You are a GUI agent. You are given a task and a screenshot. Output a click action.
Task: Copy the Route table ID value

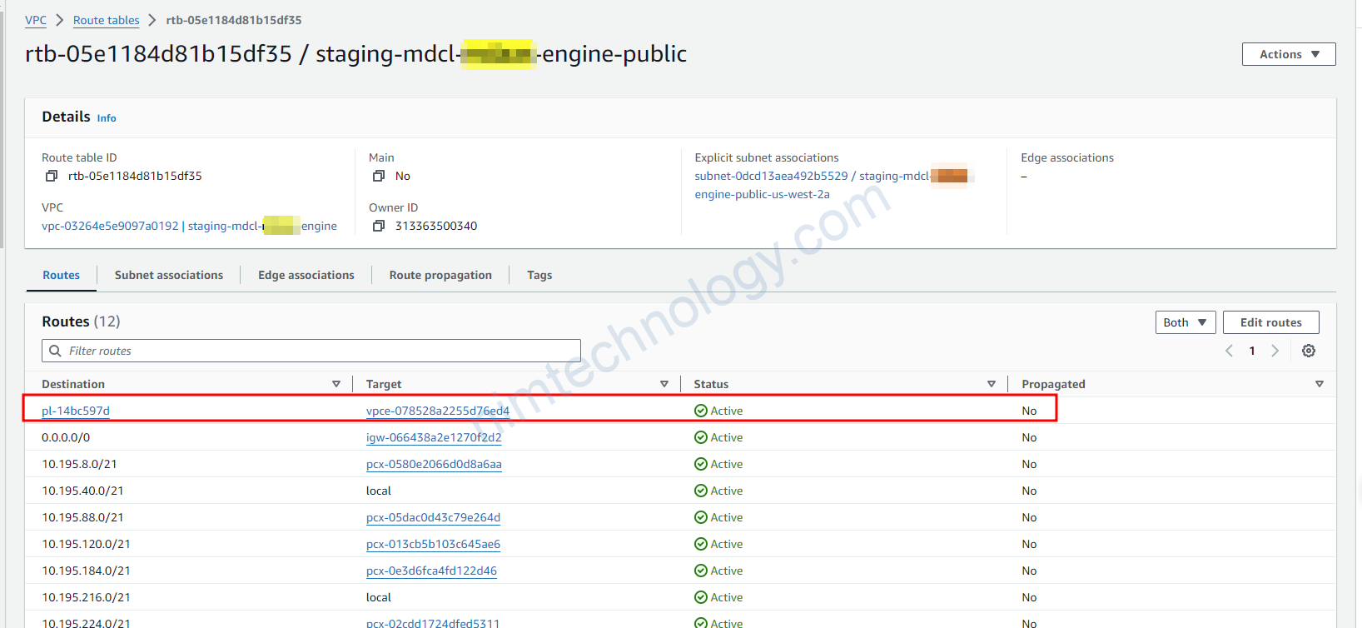[52, 176]
